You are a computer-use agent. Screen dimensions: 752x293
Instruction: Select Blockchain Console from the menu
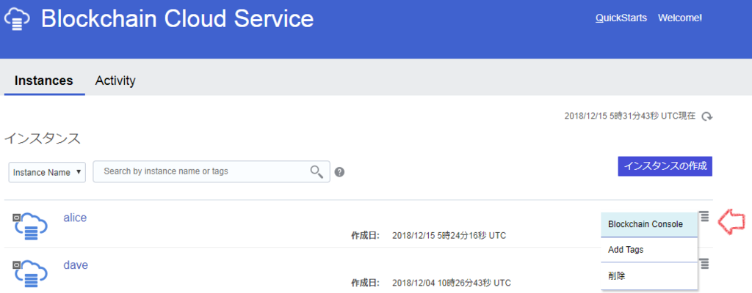pyautogui.click(x=649, y=225)
